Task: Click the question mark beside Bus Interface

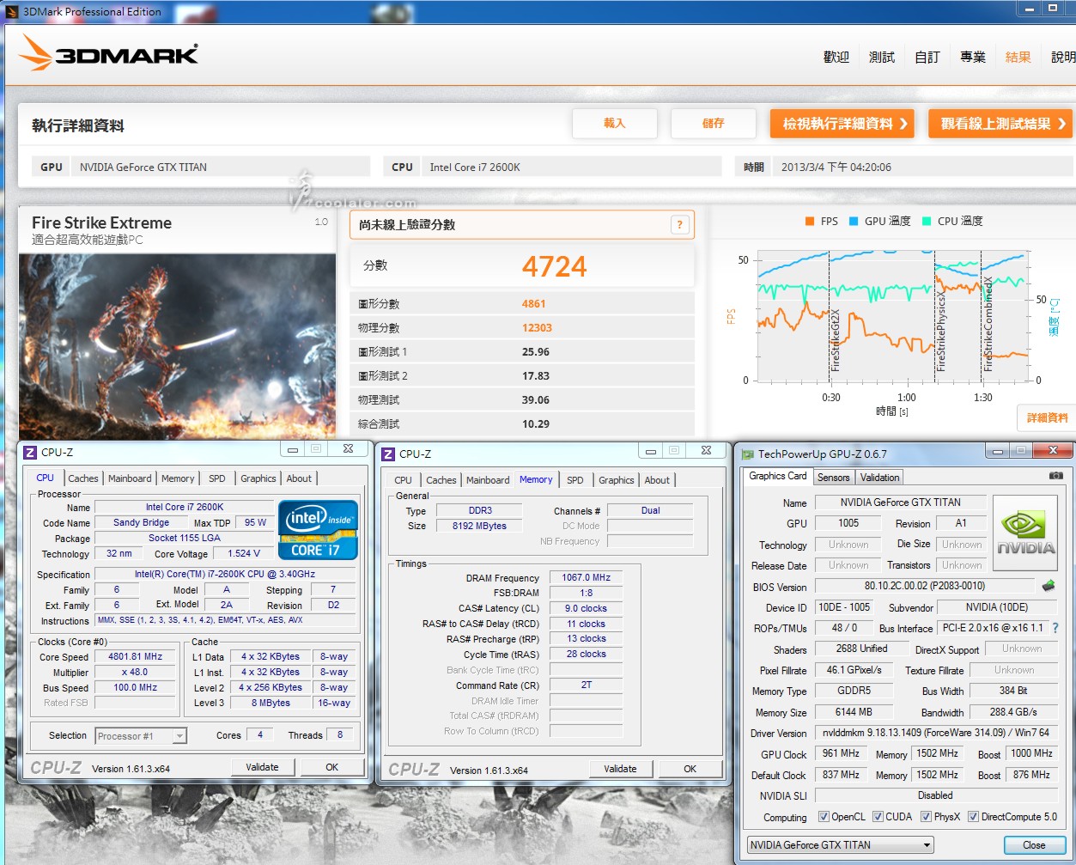Action: [1055, 628]
